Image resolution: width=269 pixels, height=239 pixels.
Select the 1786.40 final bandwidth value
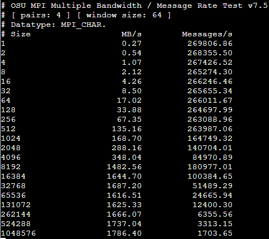[124, 233]
